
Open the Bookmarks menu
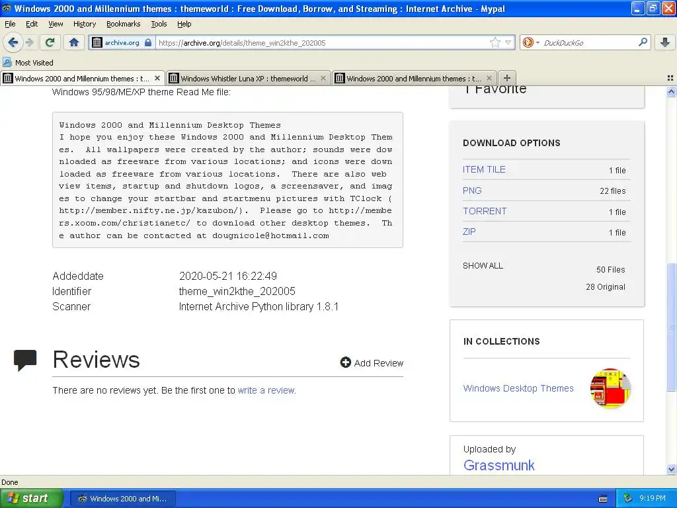click(123, 24)
